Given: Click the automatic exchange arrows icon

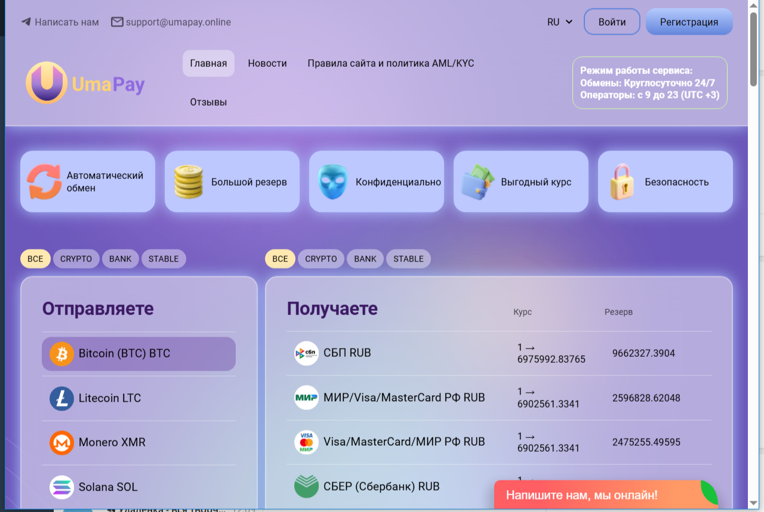Looking at the screenshot, I should pos(44,181).
